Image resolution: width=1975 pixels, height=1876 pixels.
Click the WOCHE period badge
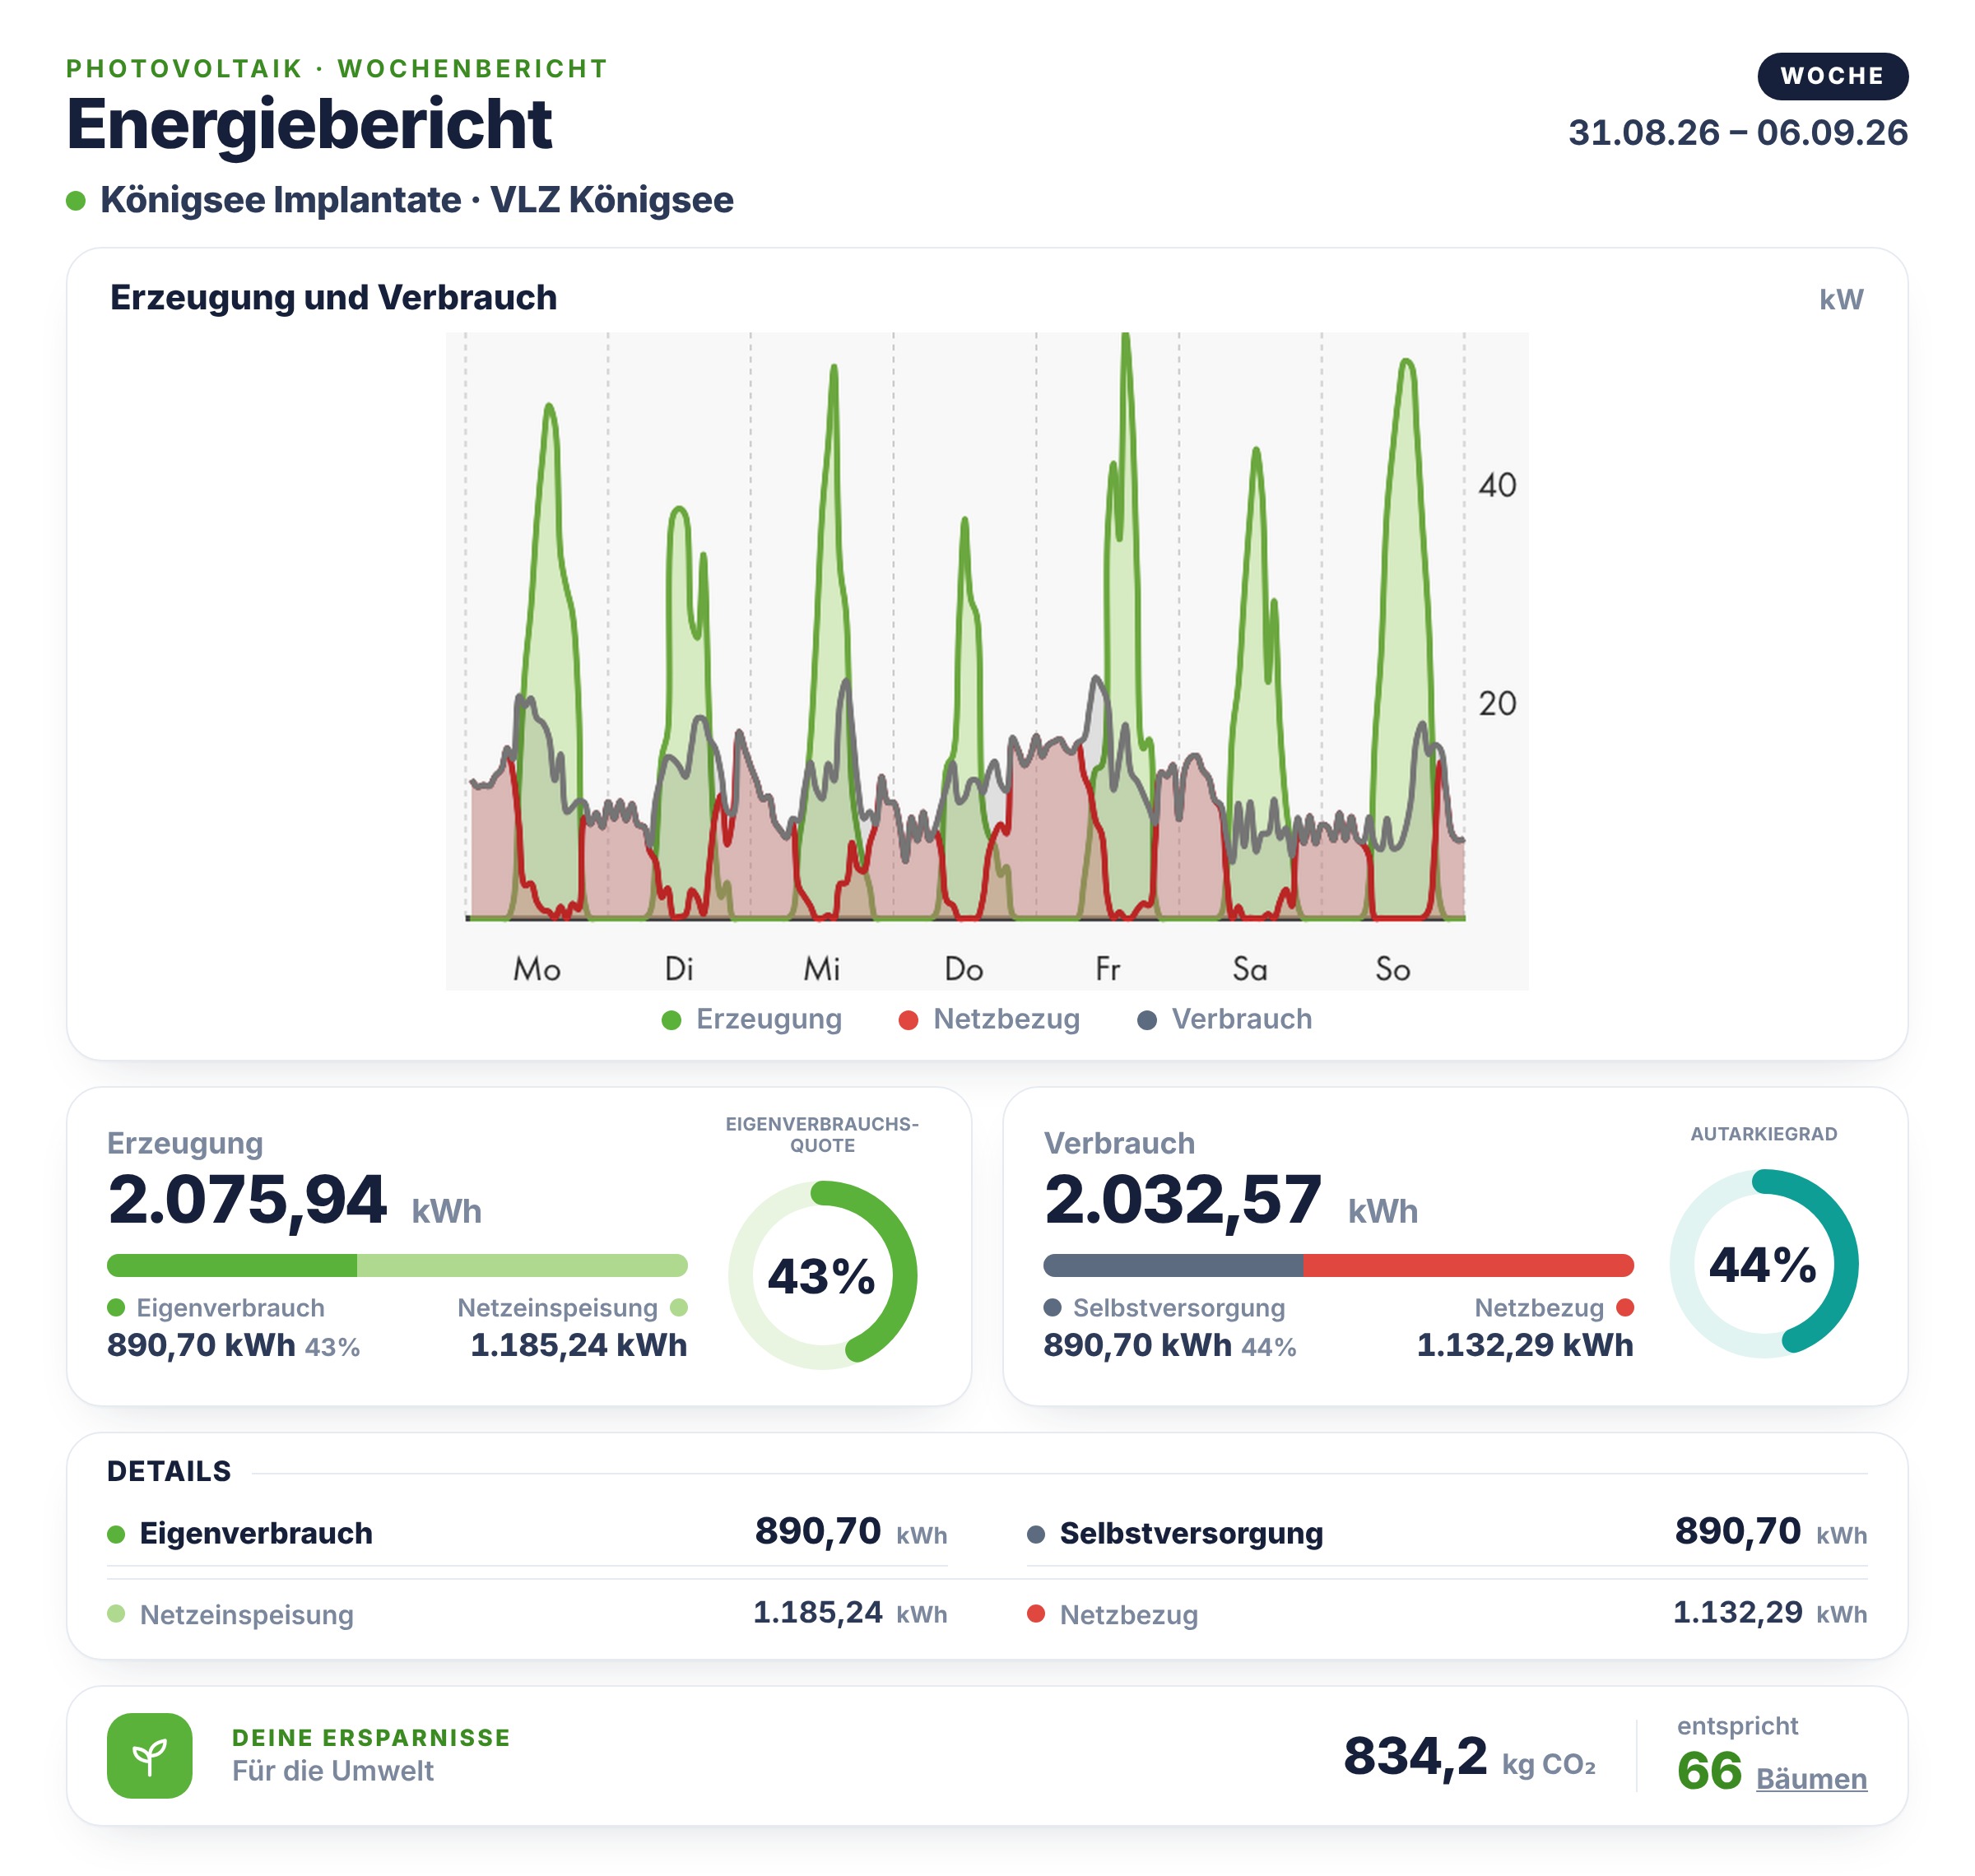pos(1833,76)
